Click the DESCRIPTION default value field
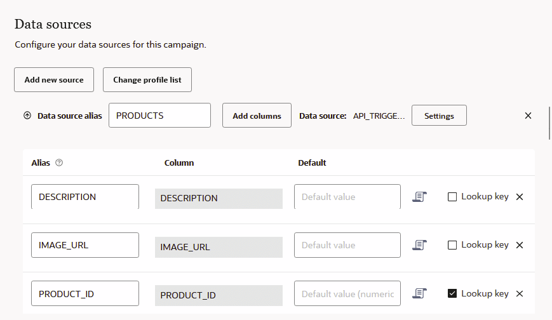Viewport: 552px width, 320px height. (x=347, y=197)
